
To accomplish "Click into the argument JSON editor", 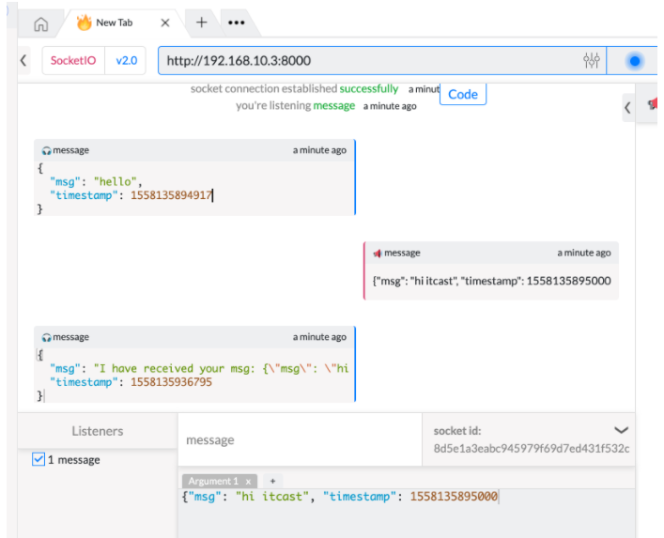I will [x=407, y=513].
